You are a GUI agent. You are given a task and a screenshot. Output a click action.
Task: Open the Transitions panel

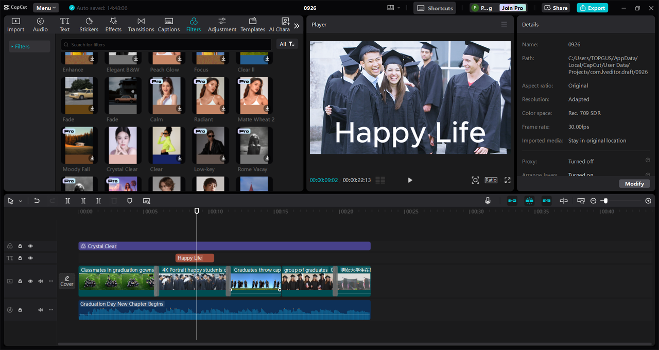click(x=141, y=25)
